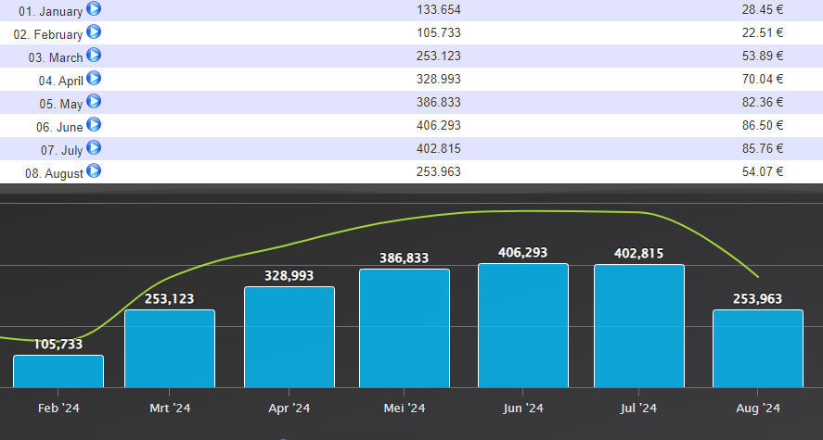Click the bar label 253,123
823x440 pixels.
[170, 298]
